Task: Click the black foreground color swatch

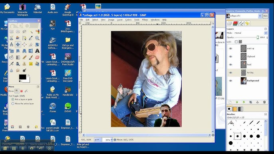Action: pyautogui.click(x=22, y=77)
